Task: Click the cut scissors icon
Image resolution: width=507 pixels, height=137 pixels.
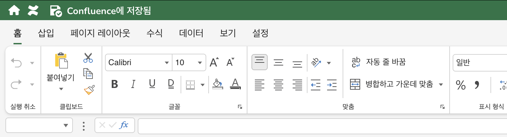Action: pos(88,58)
